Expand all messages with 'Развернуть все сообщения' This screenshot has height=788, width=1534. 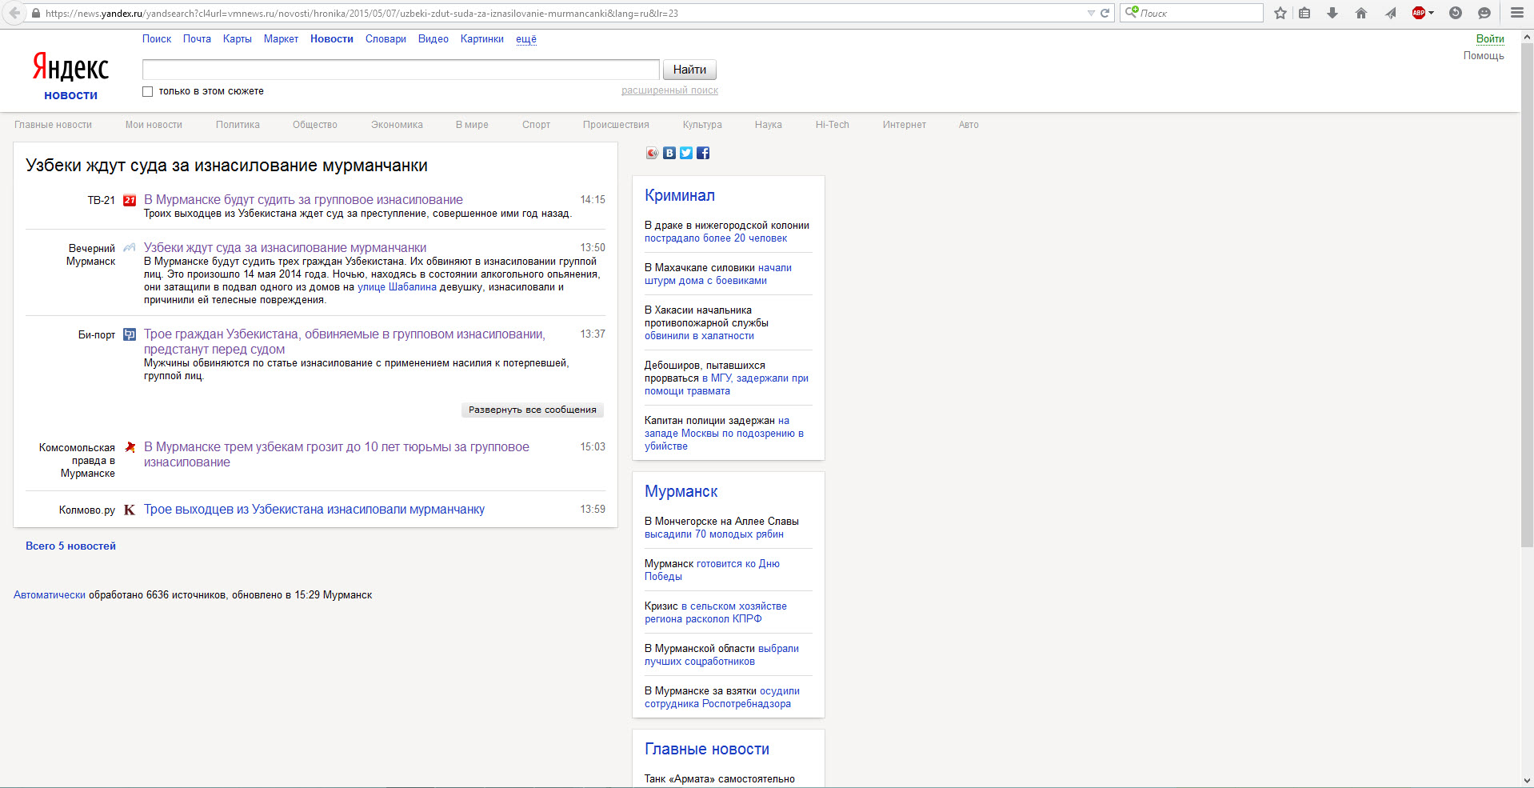click(x=533, y=410)
